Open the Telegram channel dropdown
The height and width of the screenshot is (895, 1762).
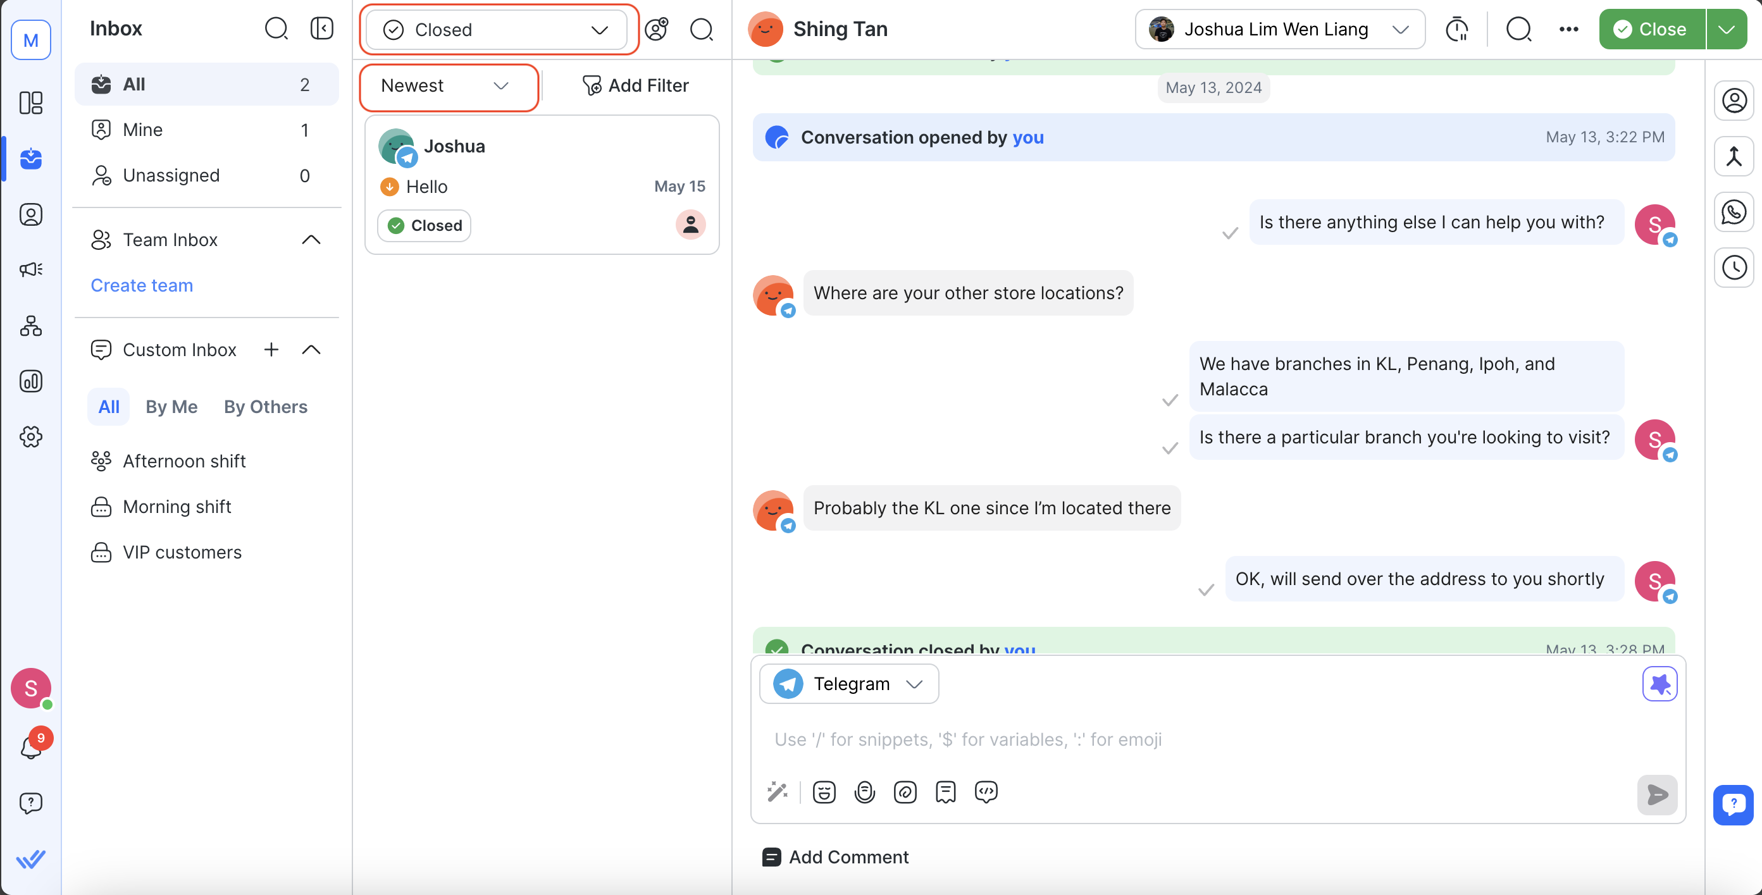848,684
